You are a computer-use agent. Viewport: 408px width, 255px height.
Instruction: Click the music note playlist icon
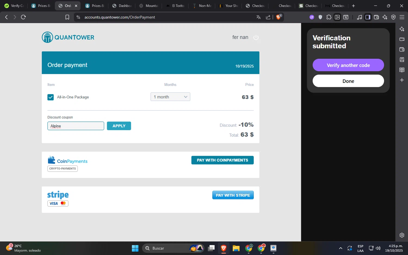pyautogui.click(x=359, y=17)
